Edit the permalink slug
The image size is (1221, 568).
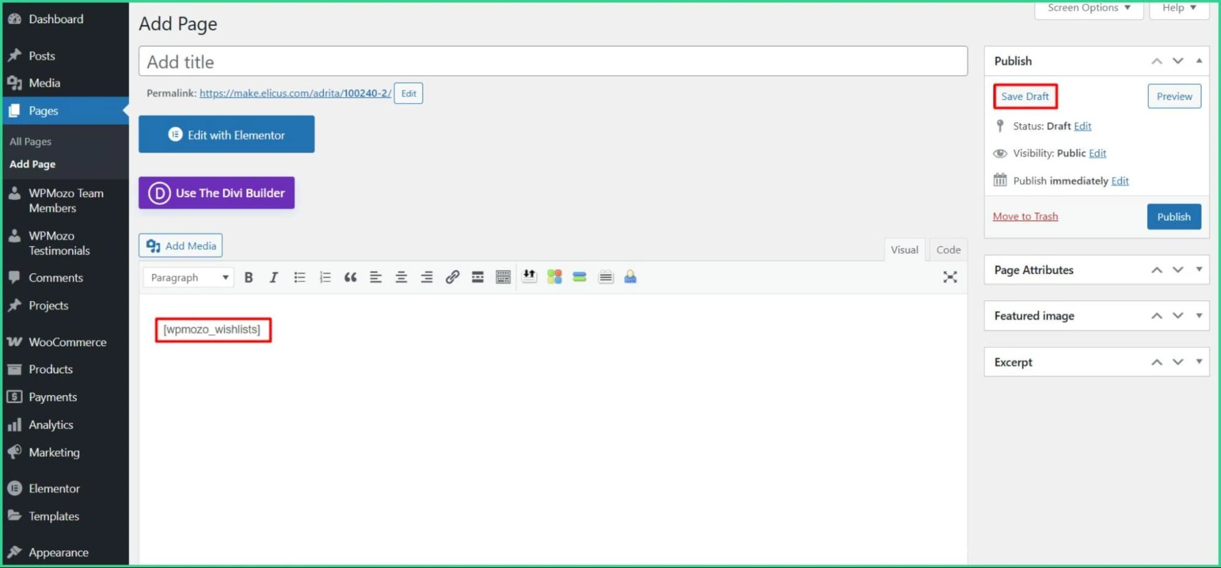(409, 93)
